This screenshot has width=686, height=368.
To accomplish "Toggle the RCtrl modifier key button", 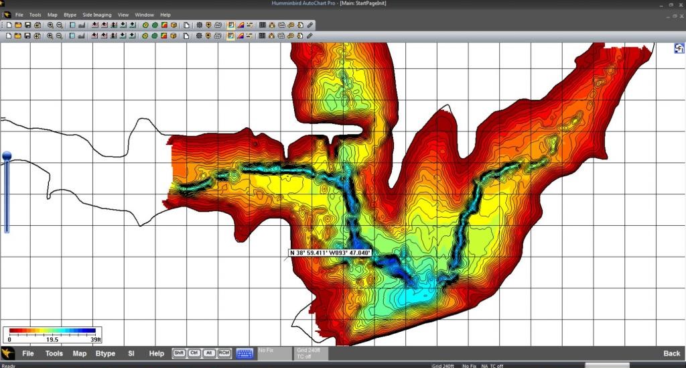I will (x=224, y=353).
